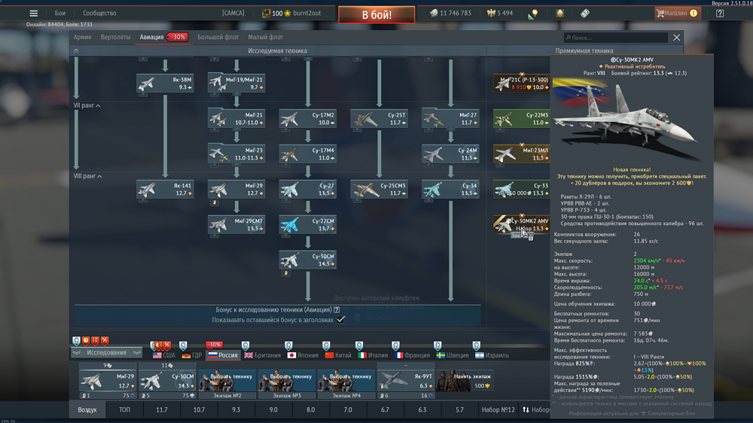Viewport: 753px width, 423px height.
Task: Switch to the Большой флот tab
Action: 218,37
